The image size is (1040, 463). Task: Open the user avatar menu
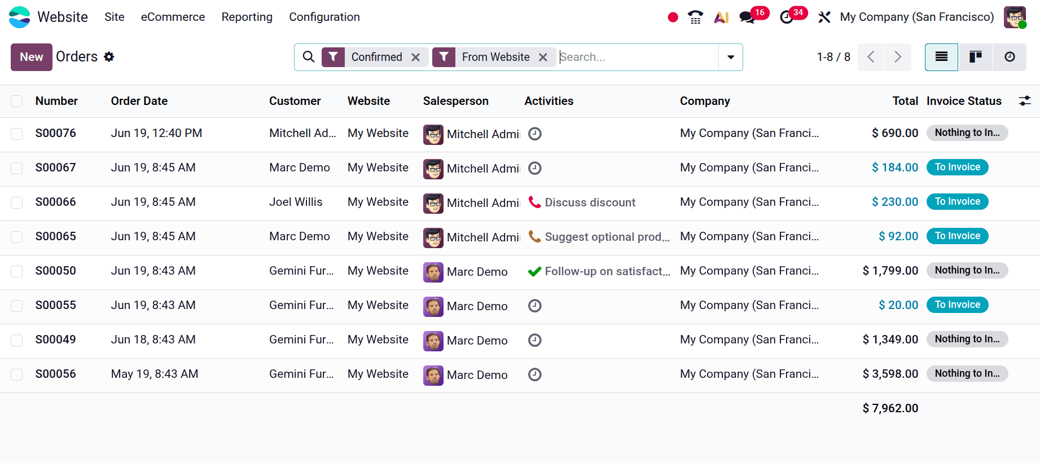(x=1015, y=17)
